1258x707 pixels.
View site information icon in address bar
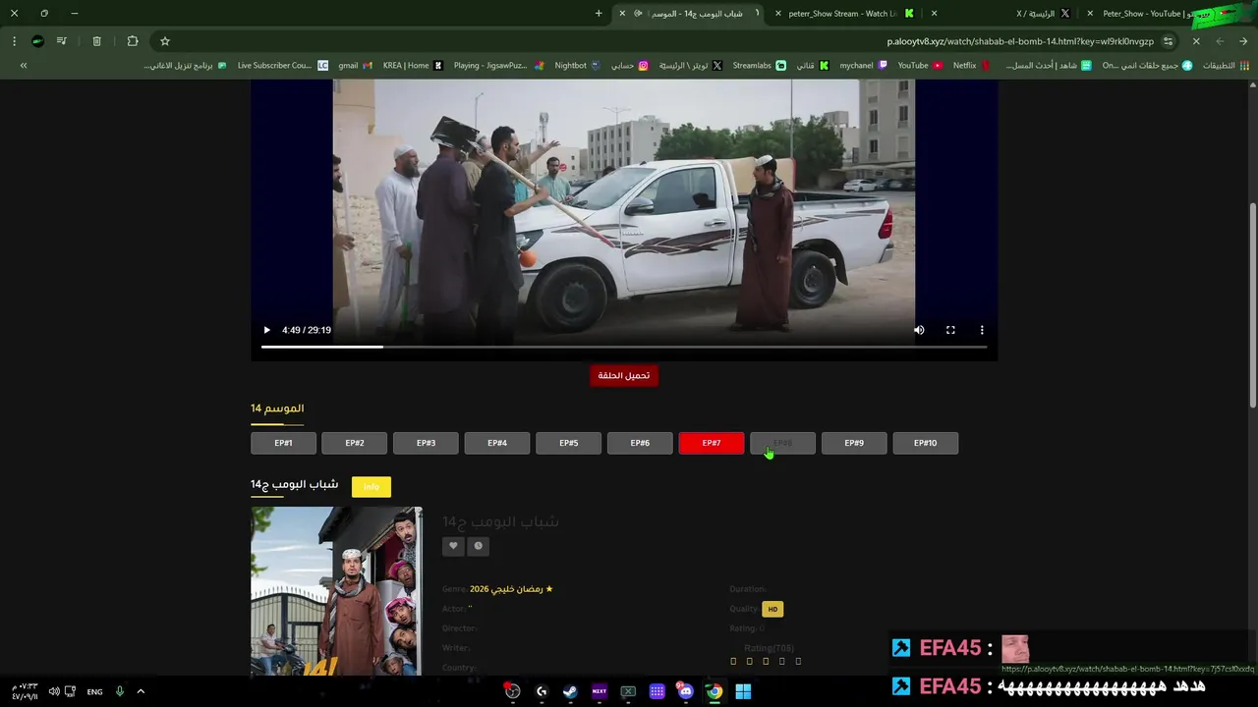tap(1168, 41)
